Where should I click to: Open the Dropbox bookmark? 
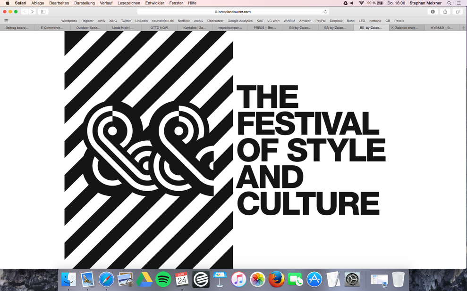336,21
